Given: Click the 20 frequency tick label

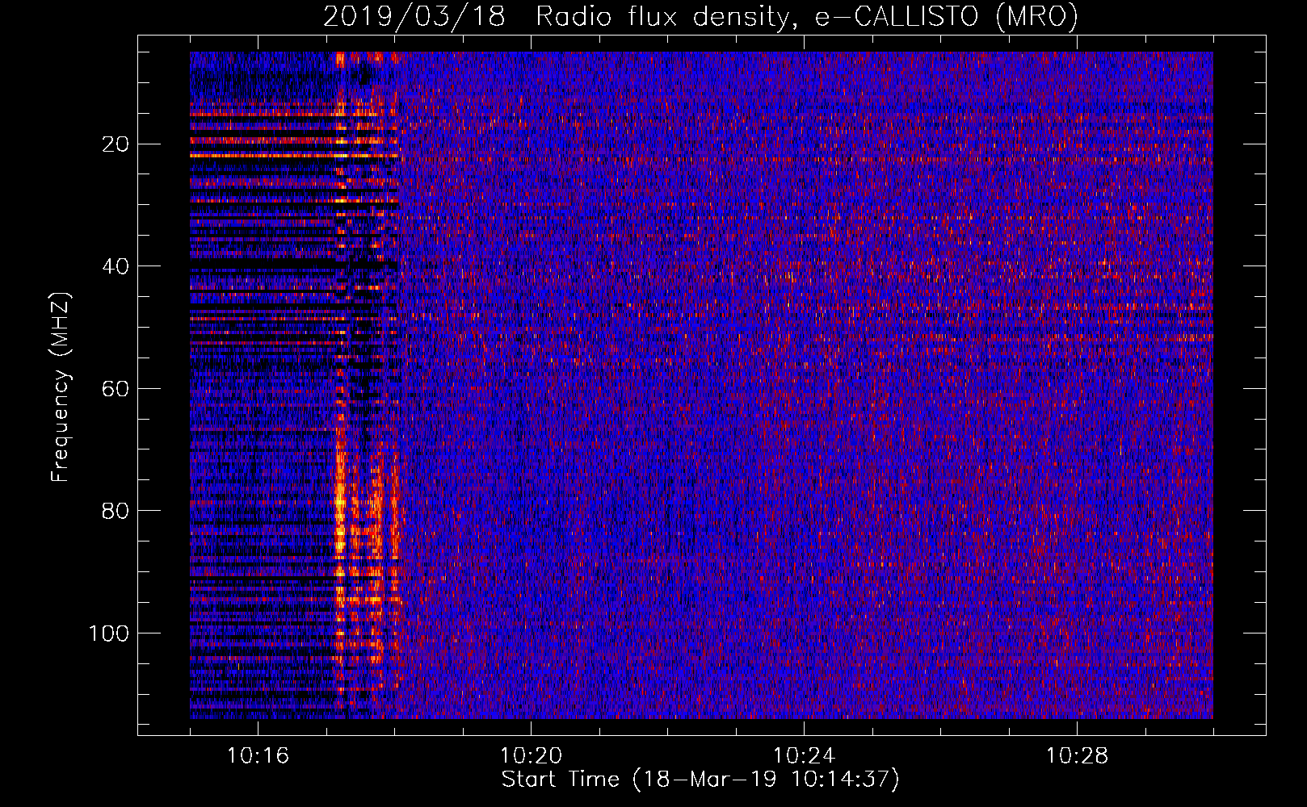Looking at the screenshot, I should 116,144.
